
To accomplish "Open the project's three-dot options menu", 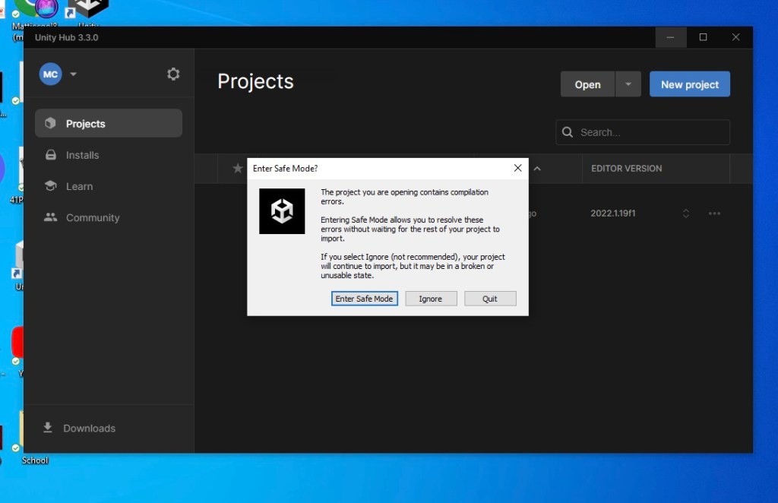I will pos(714,214).
